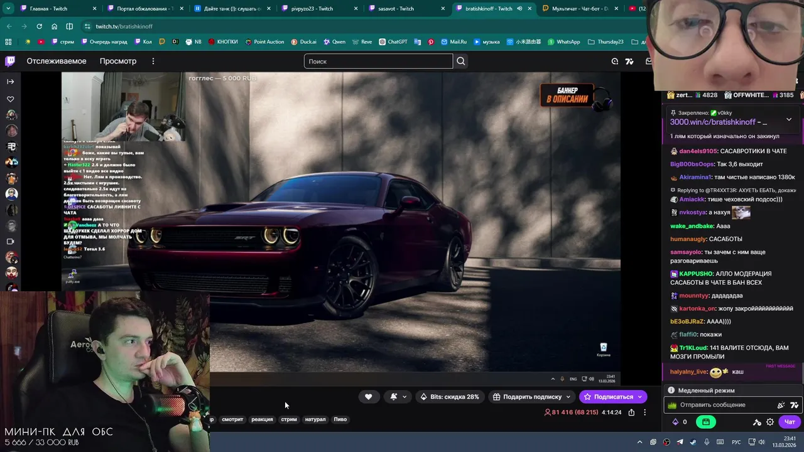This screenshot has height=452, width=804.
Task: Click the heart follow icon below stream
Action: [x=369, y=397]
